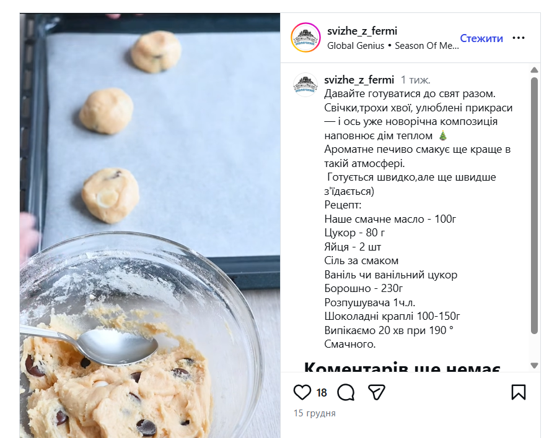View the list of 18 likes

tap(322, 393)
